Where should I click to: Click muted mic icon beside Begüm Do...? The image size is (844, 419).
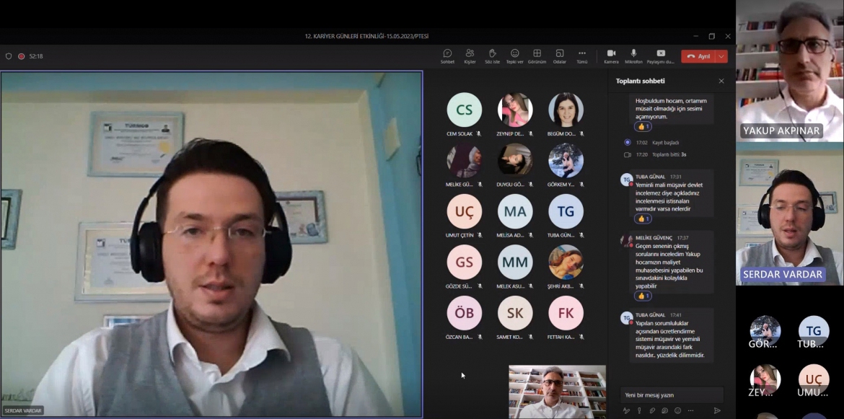pyautogui.click(x=581, y=134)
